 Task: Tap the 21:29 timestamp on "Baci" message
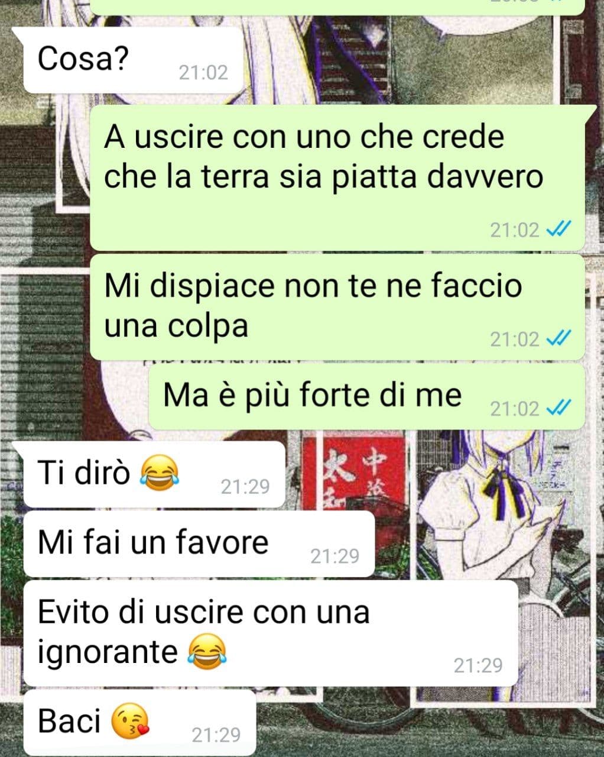pos(216,735)
